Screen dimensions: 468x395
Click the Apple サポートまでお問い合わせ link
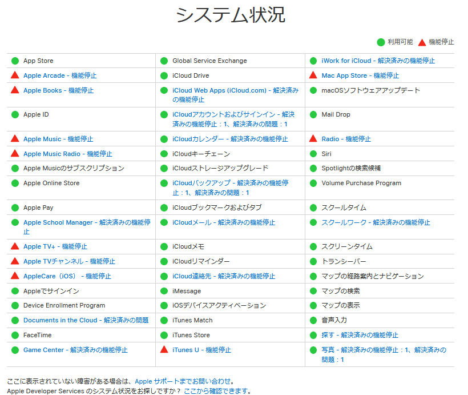point(183,381)
